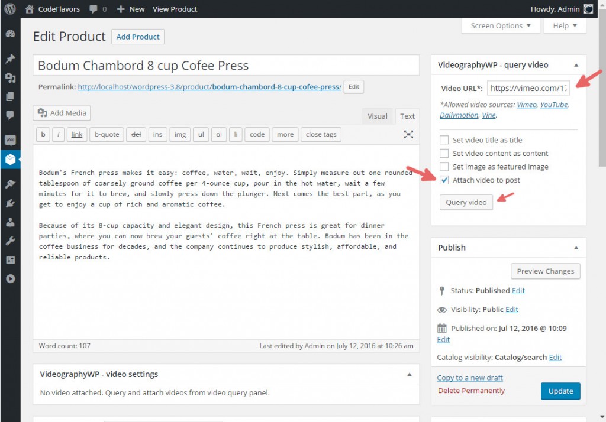Uncheck Attach video to post
The width and height of the screenshot is (606, 422).
(x=444, y=180)
